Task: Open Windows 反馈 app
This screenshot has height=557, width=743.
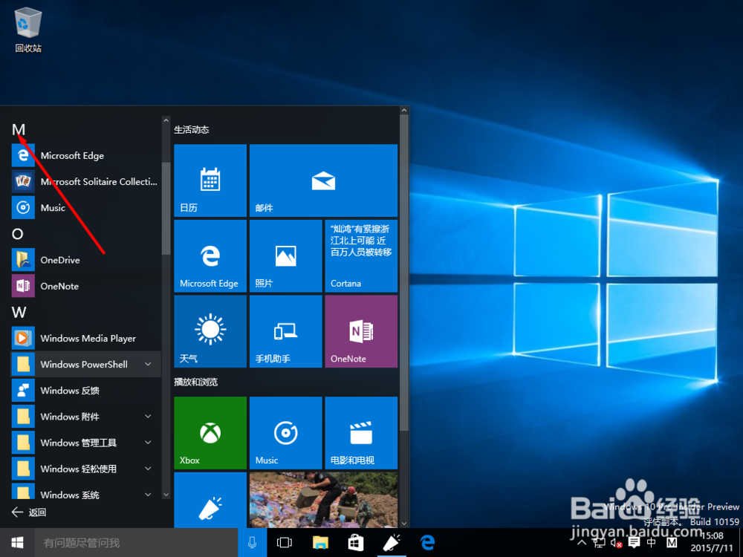Action: coord(85,391)
